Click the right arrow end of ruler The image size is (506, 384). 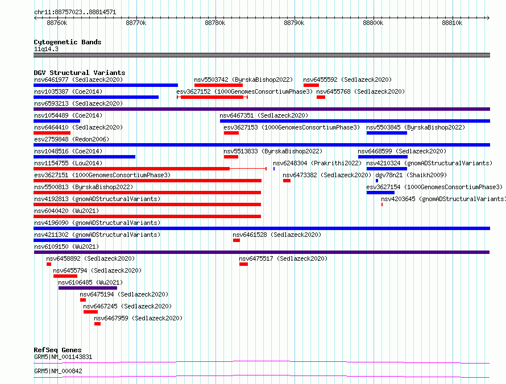(488, 18)
